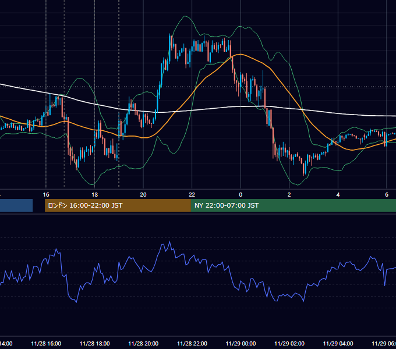Click the 11/29 02:00 time axis label
This screenshot has width=396, height=349.
pyautogui.click(x=289, y=343)
